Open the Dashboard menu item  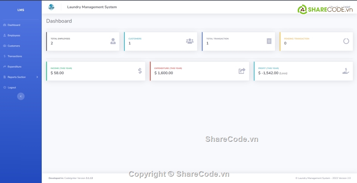pos(21,25)
